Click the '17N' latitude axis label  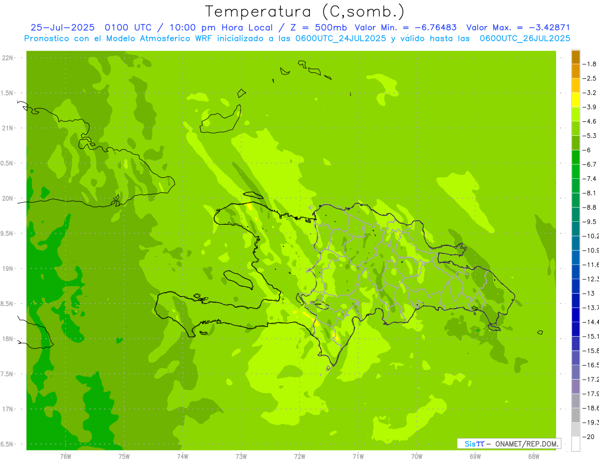[x=7, y=409]
